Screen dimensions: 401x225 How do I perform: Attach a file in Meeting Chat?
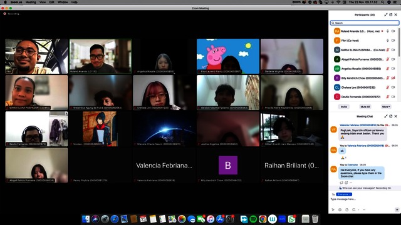pyautogui.click(x=346, y=210)
